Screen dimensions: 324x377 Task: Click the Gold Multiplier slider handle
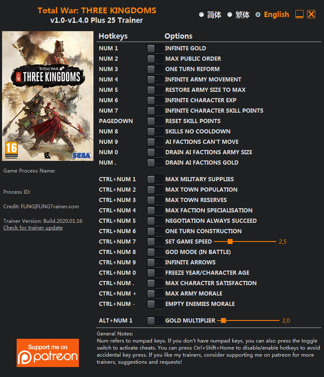[x=223, y=320]
